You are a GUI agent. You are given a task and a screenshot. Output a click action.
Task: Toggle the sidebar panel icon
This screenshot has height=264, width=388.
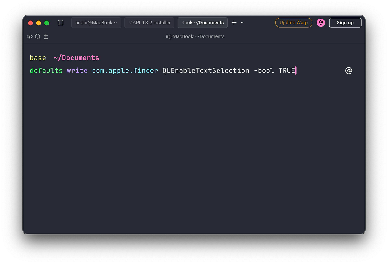click(60, 23)
